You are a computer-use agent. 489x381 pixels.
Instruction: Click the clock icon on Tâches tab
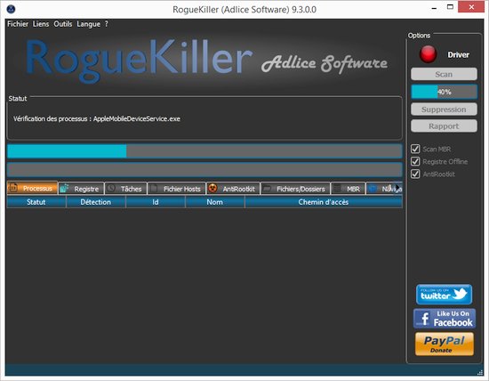pyautogui.click(x=111, y=189)
